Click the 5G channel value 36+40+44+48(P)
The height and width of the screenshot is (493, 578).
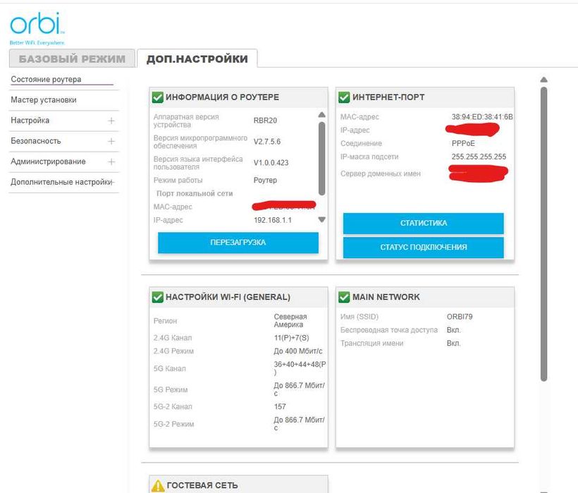(300, 368)
